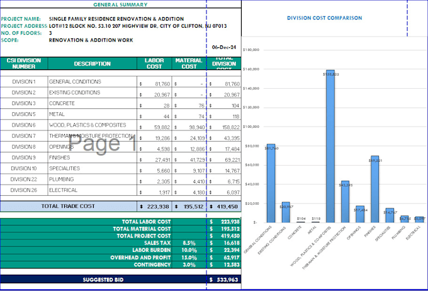The width and height of the screenshot is (428, 291).
Task: Select the MATERIAL COST column header
Action: pyautogui.click(x=189, y=64)
